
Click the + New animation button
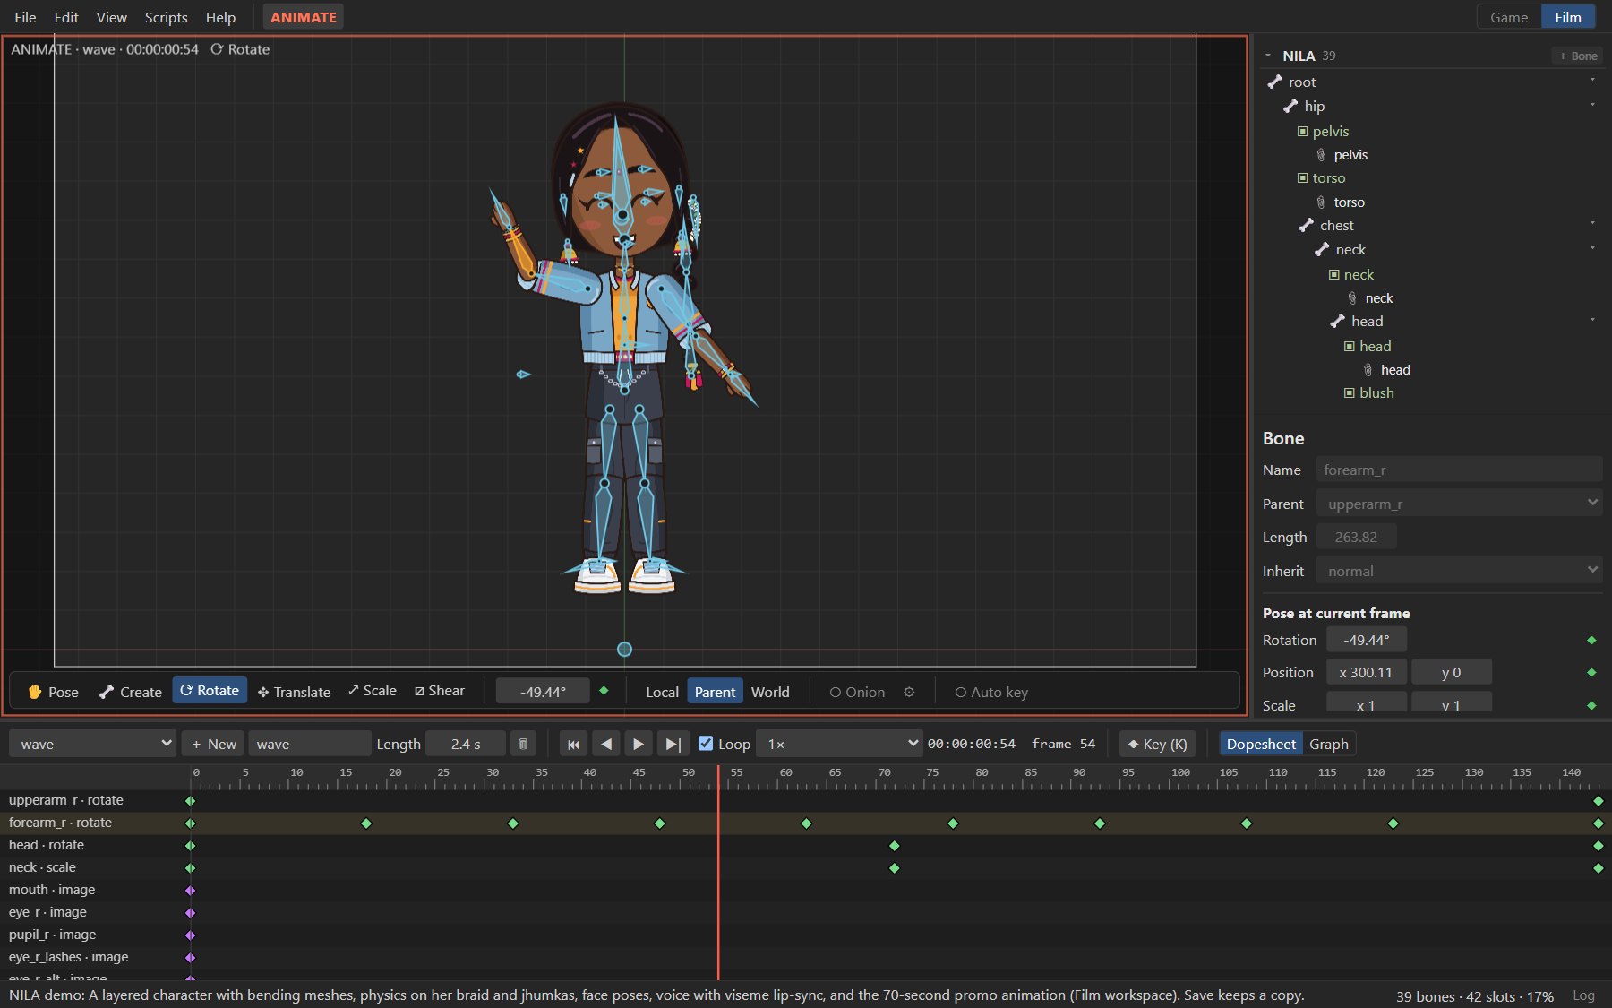point(213,744)
